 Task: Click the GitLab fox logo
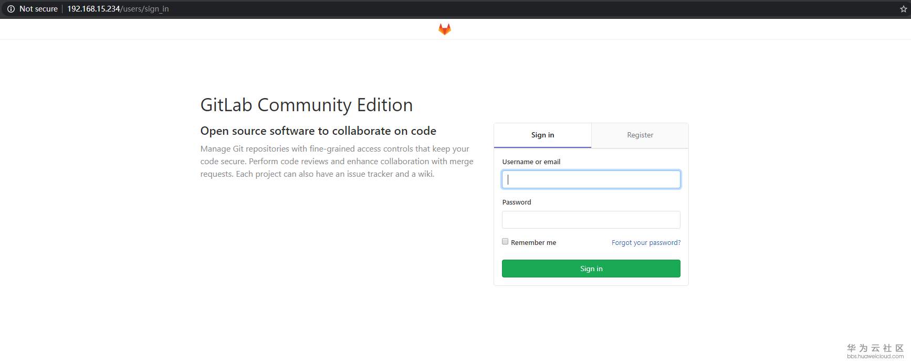(445, 29)
